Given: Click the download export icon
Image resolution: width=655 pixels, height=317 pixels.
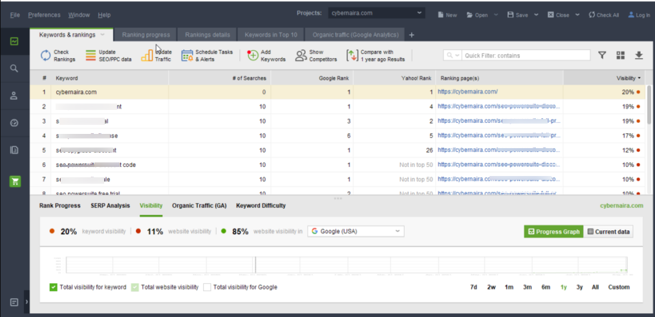Looking at the screenshot, I should (639, 56).
